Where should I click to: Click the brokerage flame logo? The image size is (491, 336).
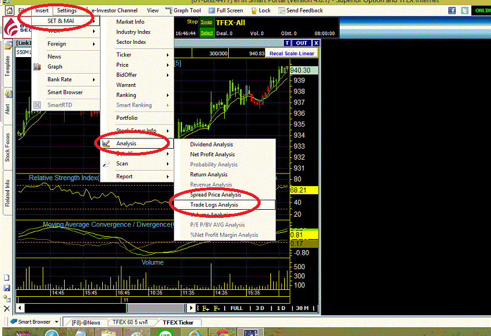point(11,28)
